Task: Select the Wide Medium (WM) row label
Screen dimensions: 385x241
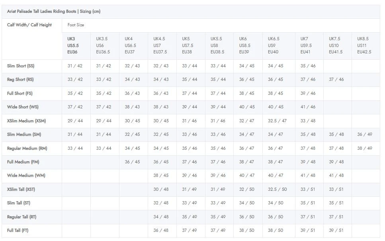Action: (26, 176)
